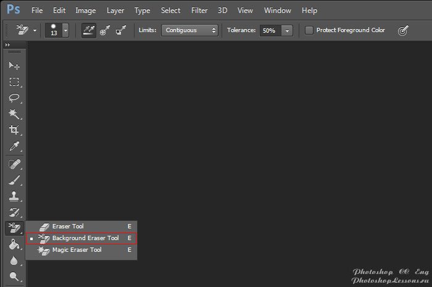Click the Tolerance 50% input field
This screenshot has height=287, width=432.
click(269, 30)
